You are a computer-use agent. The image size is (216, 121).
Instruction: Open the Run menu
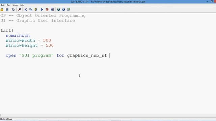(x=8, y=5)
